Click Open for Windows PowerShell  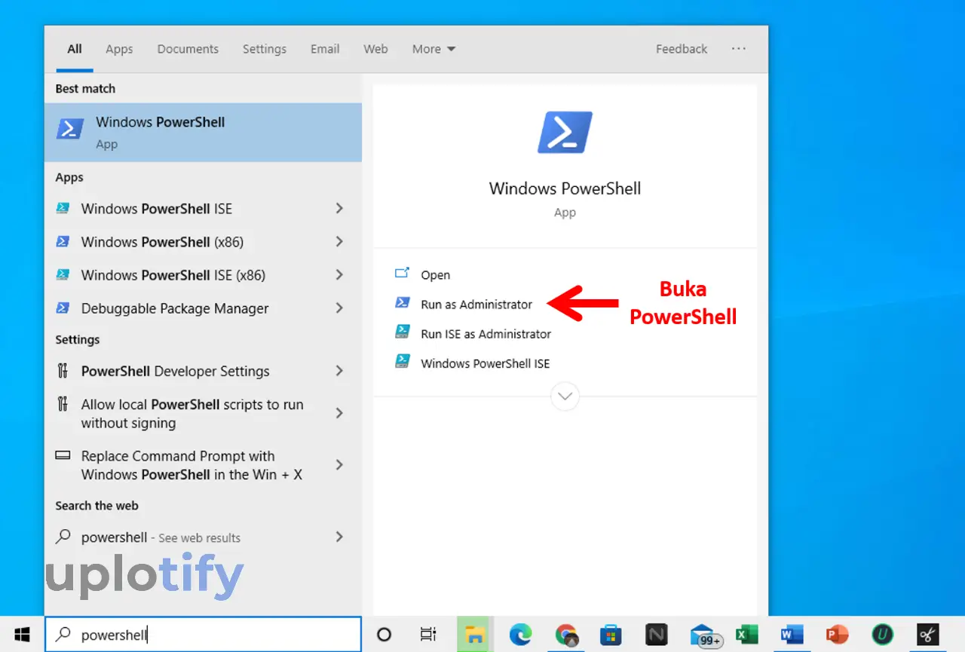pyautogui.click(x=435, y=275)
